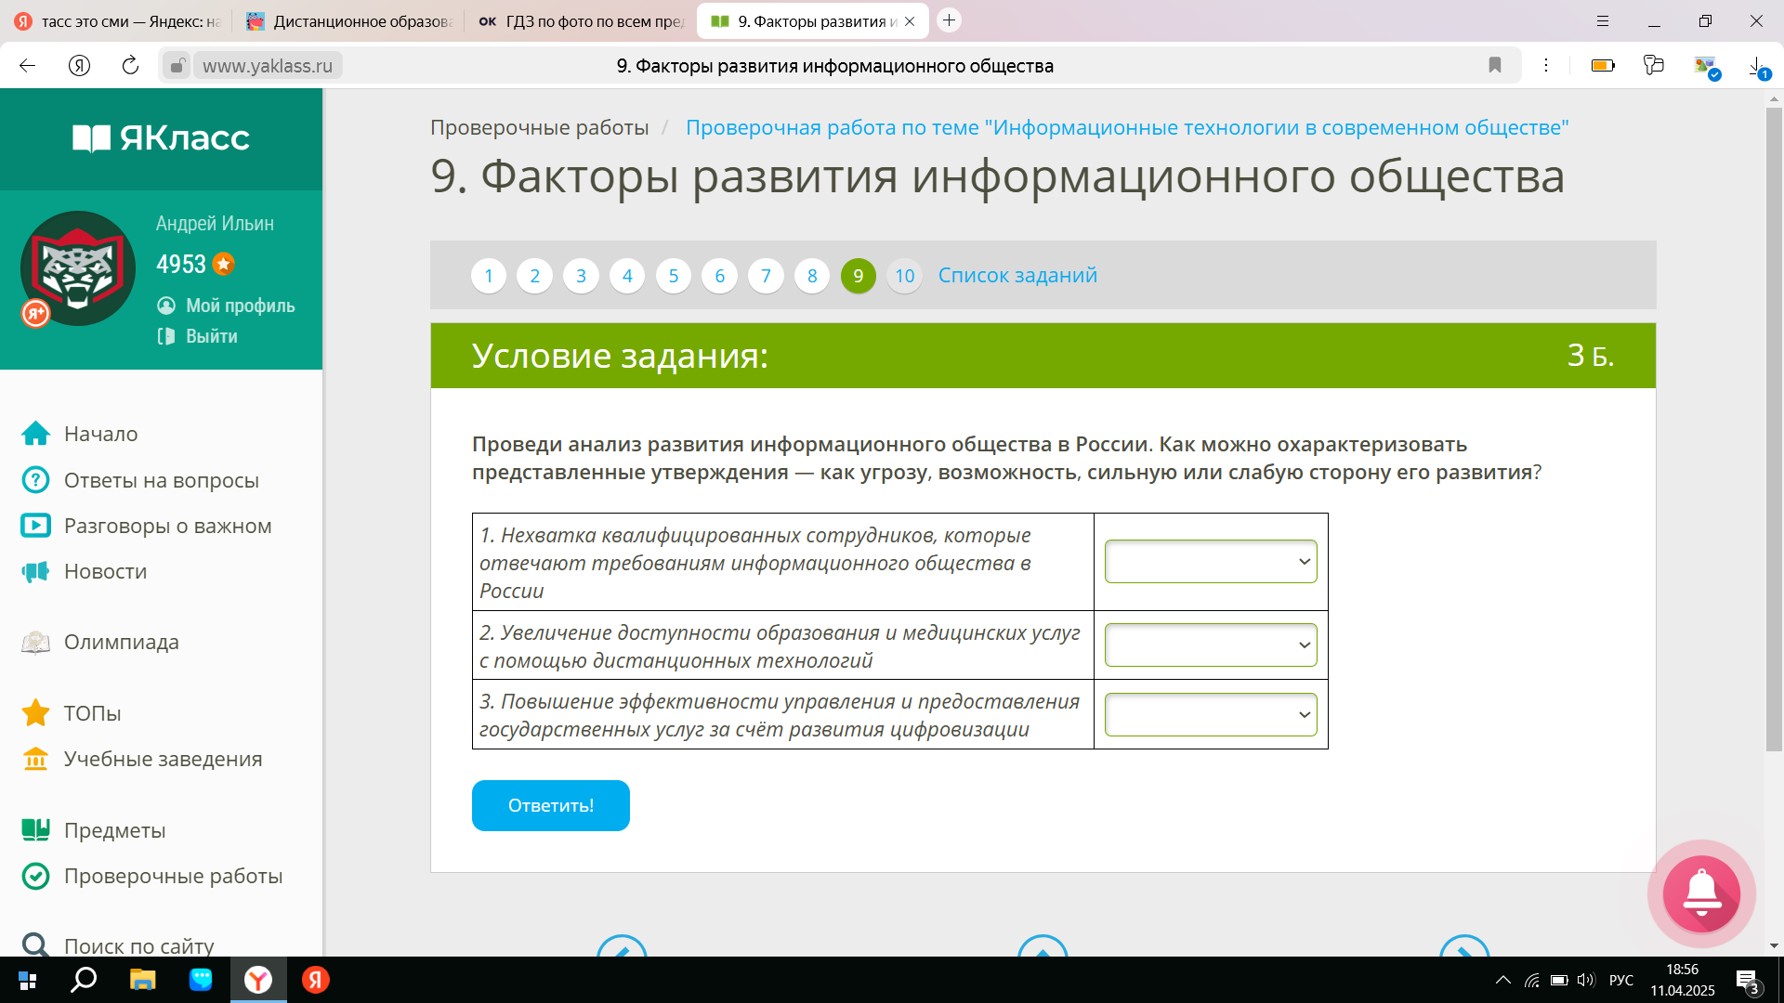
Task: Reload page with the refresh icon
Action: [130, 65]
